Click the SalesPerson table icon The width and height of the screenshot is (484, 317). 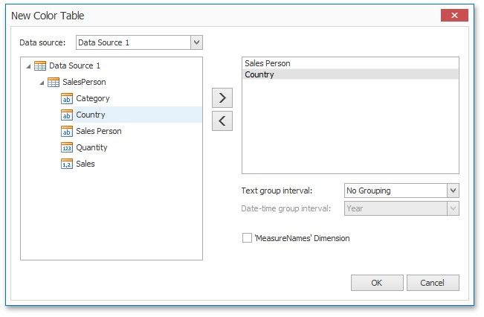click(54, 83)
